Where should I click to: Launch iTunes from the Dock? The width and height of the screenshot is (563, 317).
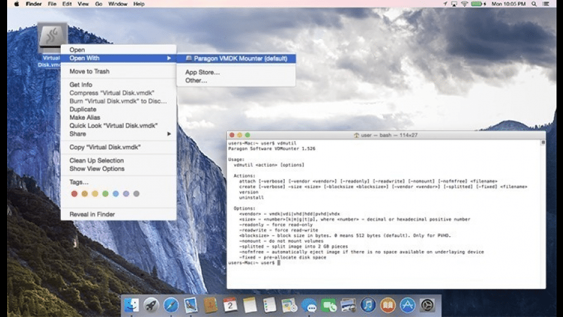tap(368, 305)
